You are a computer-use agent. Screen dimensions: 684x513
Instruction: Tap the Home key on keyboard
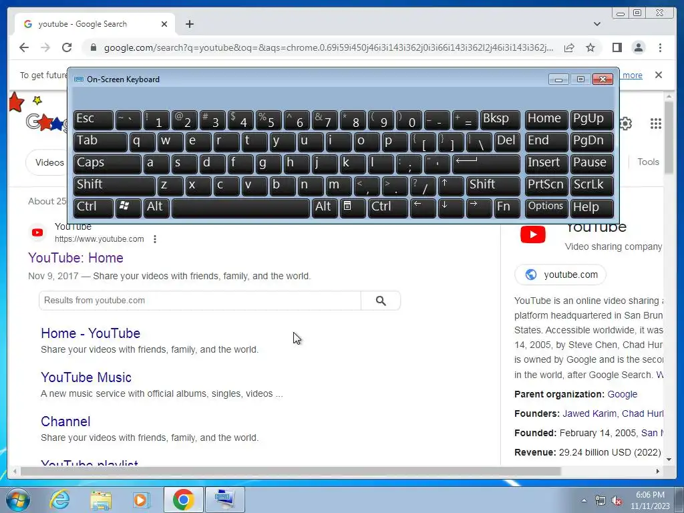[546, 120]
